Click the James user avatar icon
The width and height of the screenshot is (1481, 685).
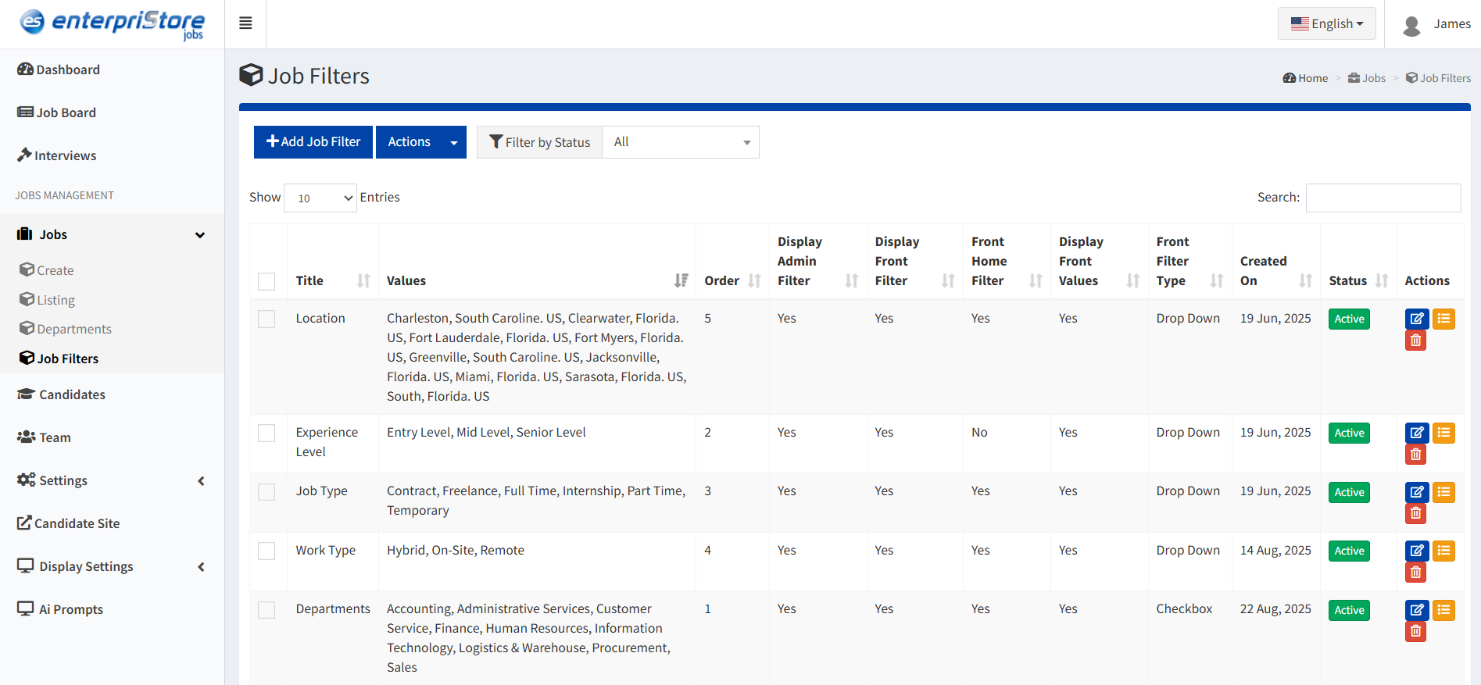(x=1411, y=25)
